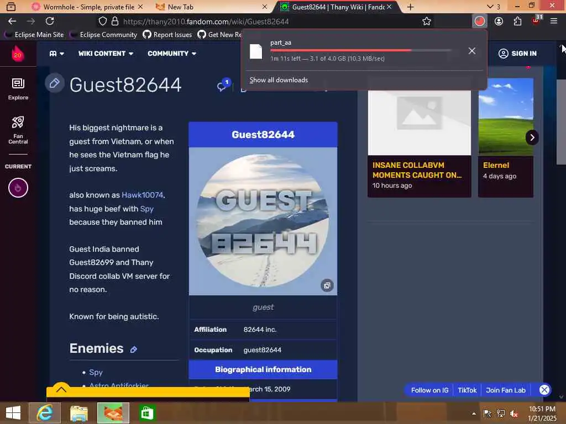Expand the yellow bottom notification bar
Image resolution: width=566 pixels, height=424 pixels.
pyautogui.click(x=61, y=389)
